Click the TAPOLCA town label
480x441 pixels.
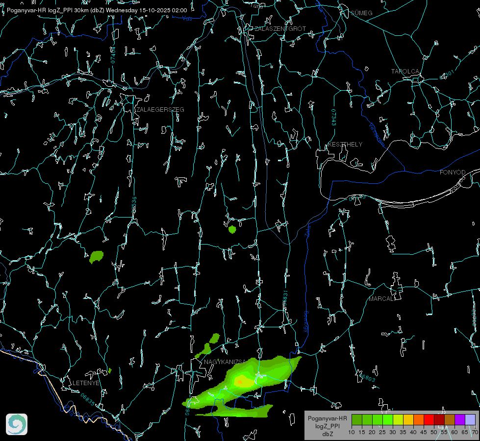(405, 72)
